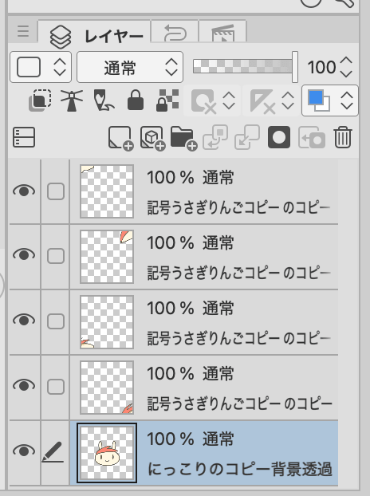Open the ruler range stepper arrows
The image size is (370, 496).
pos(288,100)
